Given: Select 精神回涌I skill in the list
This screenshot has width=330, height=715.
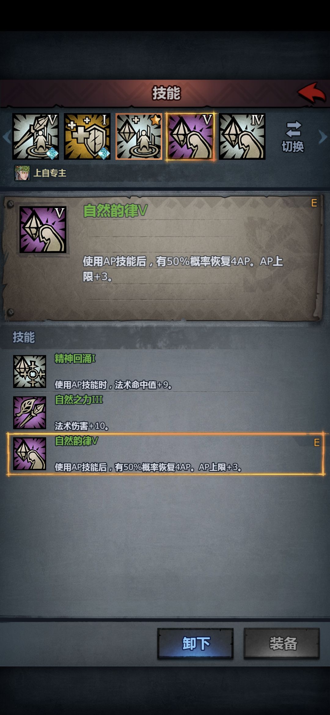Looking at the screenshot, I should pos(165,372).
